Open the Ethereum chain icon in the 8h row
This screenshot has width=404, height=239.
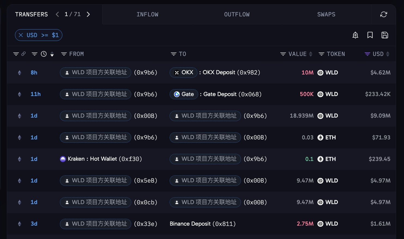click(x=19, y=73)
